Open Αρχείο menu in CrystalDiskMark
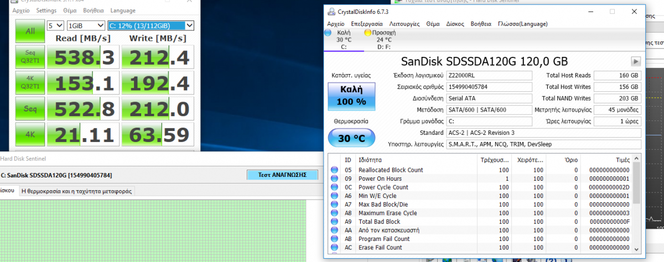This screenshot has height=262, width=664. pyautogui.click(x=21, y=11)
